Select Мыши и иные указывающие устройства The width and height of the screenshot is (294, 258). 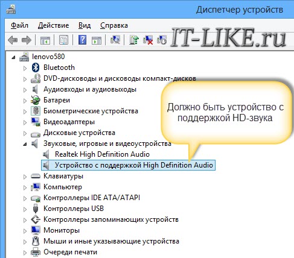click(111, 241)
